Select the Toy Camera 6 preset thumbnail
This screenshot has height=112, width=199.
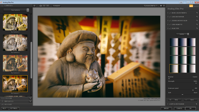pos(15,63)
